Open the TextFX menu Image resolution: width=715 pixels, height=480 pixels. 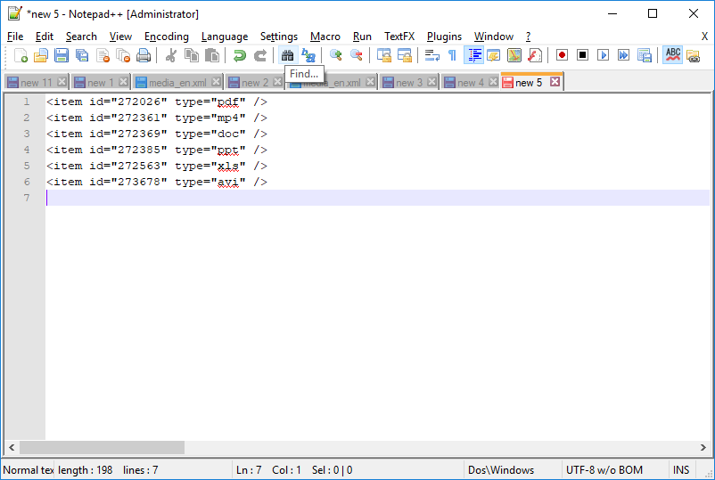(399, 37)
